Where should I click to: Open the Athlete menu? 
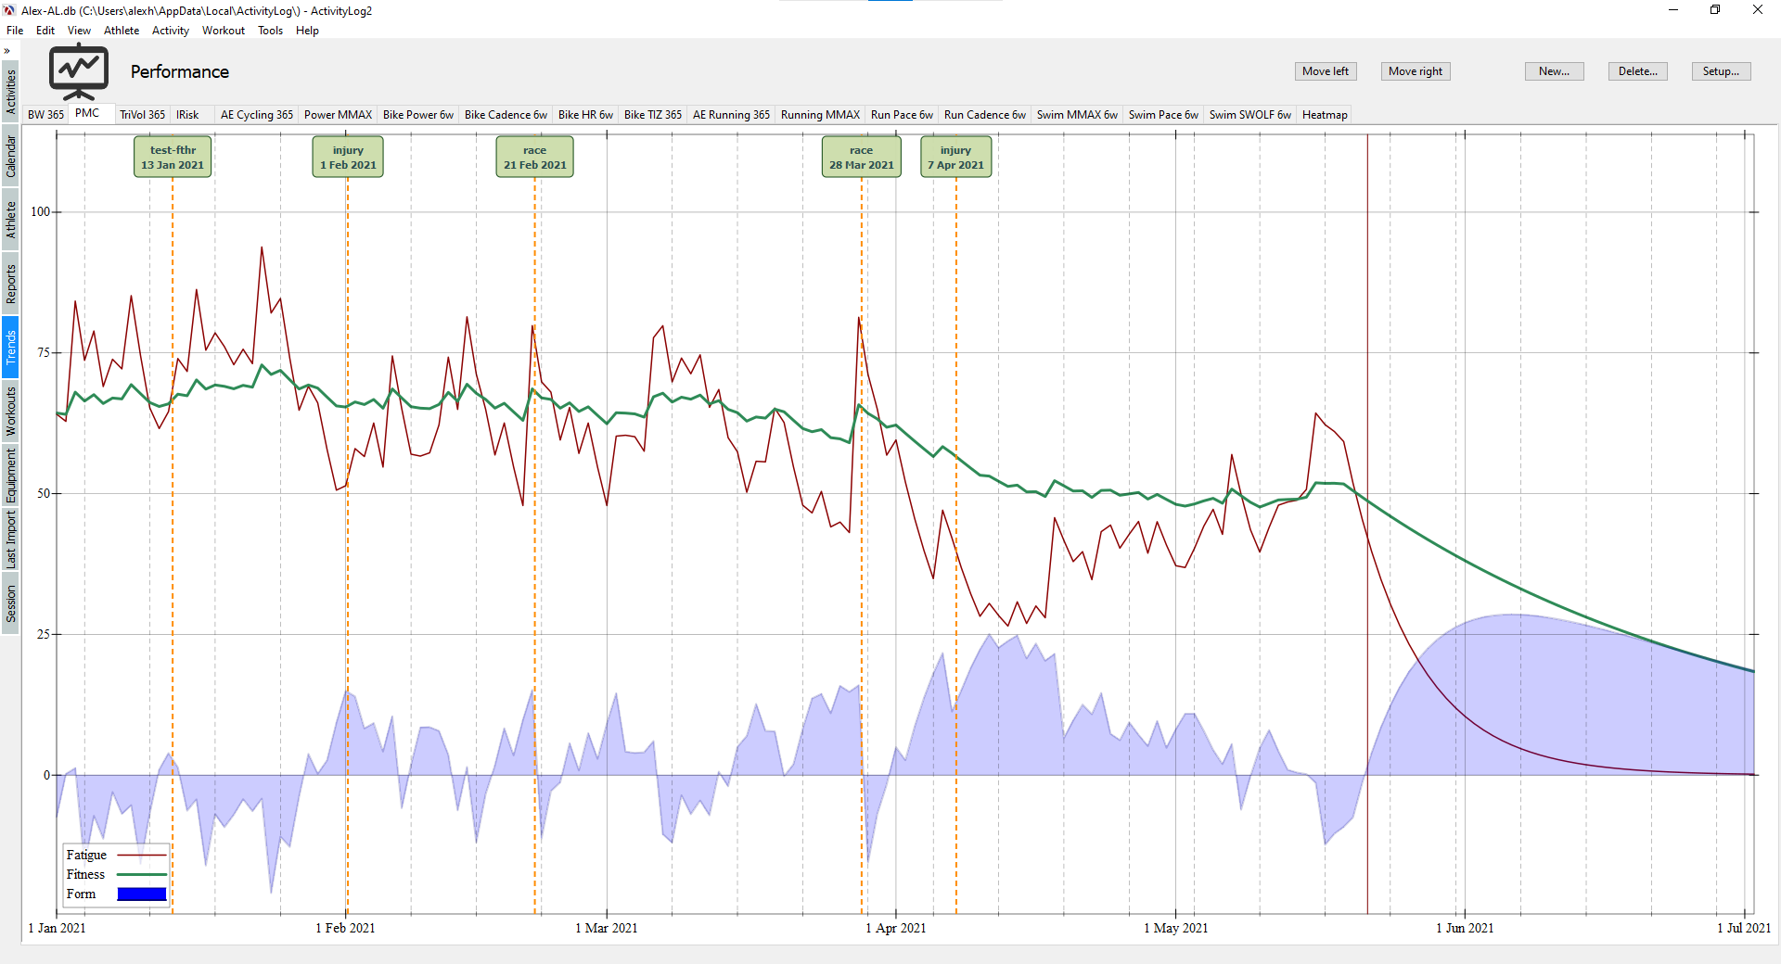(x=122, y=31)
